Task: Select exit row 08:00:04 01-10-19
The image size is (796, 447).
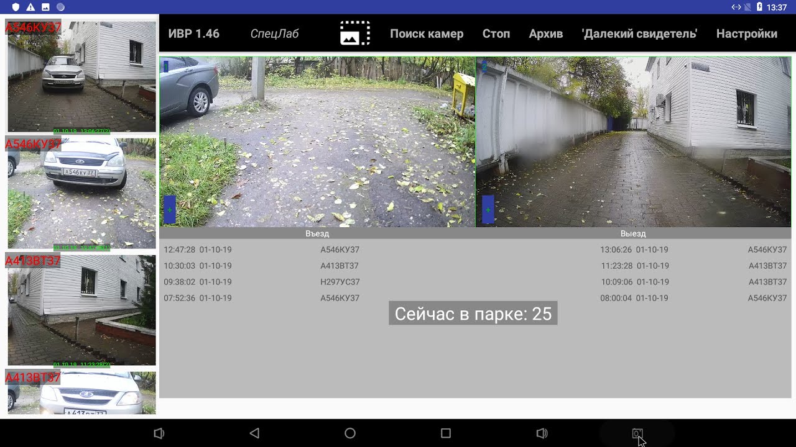Action: tap(693, 298)
